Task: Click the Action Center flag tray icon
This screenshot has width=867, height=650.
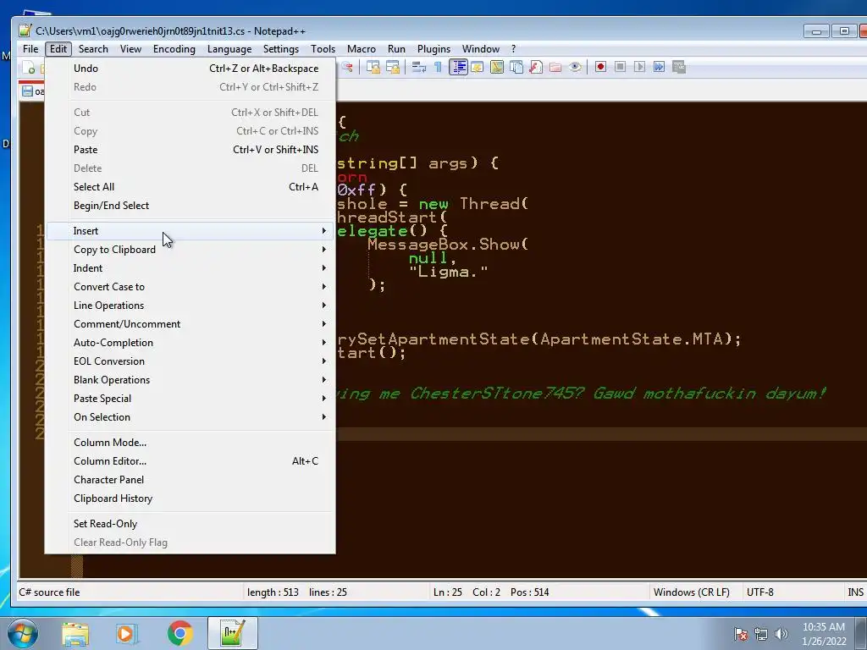Action: (x=741, y=634)
